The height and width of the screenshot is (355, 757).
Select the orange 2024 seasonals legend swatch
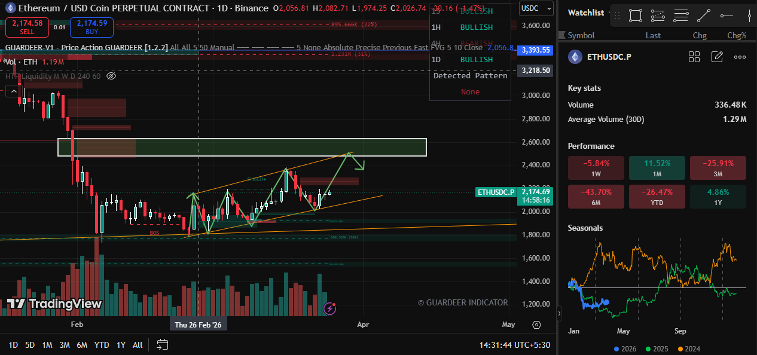click(680, 348)
